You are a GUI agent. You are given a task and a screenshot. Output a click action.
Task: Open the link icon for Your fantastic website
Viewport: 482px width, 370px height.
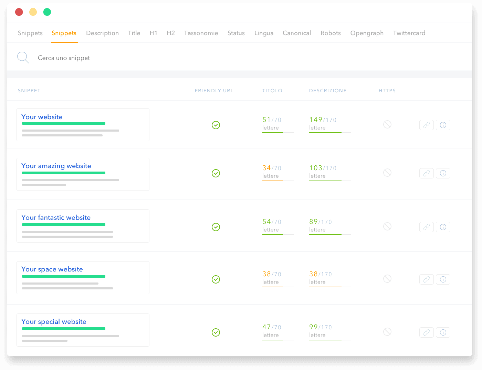426,227
